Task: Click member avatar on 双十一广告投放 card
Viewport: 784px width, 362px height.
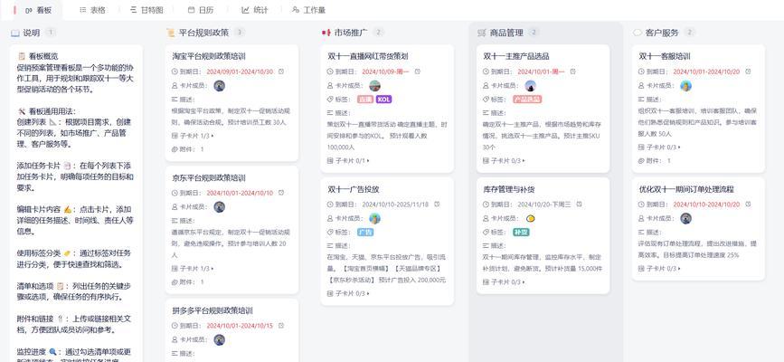Action: (374, 218)
